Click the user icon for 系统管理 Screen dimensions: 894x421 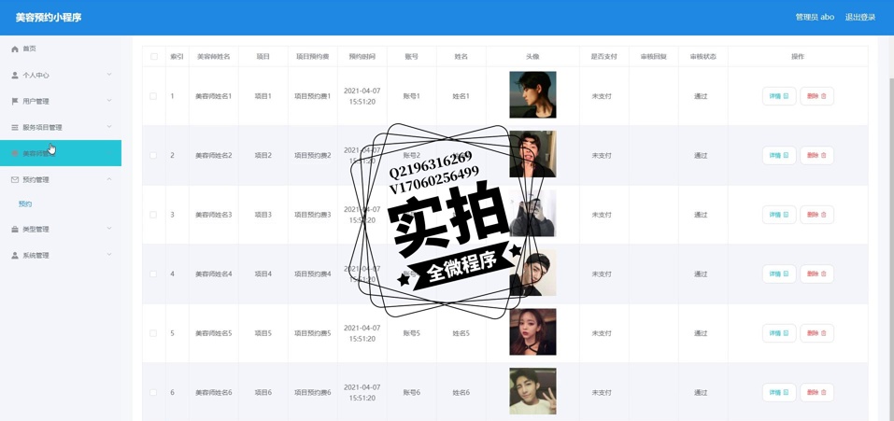[15, 255]
